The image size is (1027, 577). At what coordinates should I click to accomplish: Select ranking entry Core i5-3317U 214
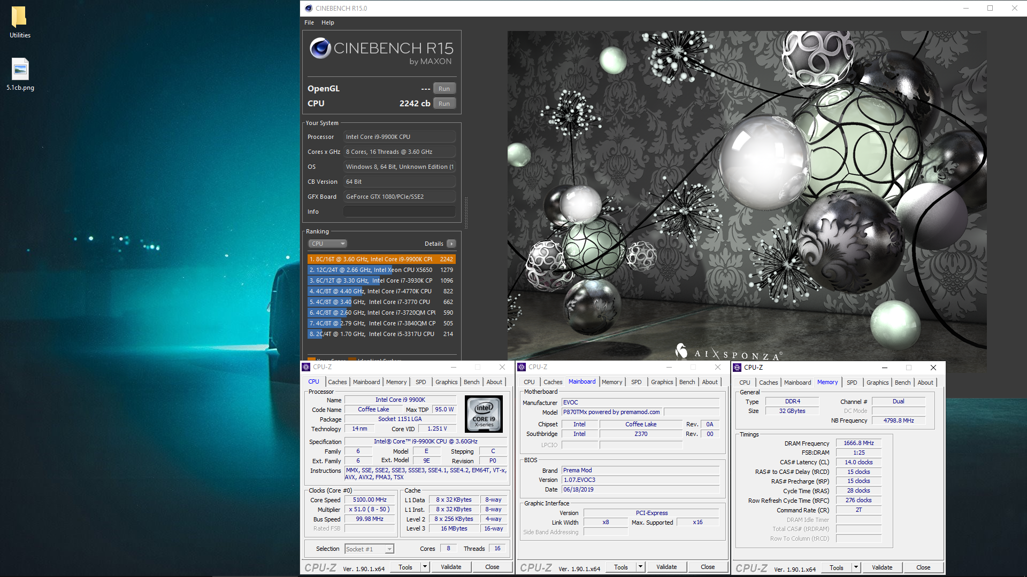381,334
